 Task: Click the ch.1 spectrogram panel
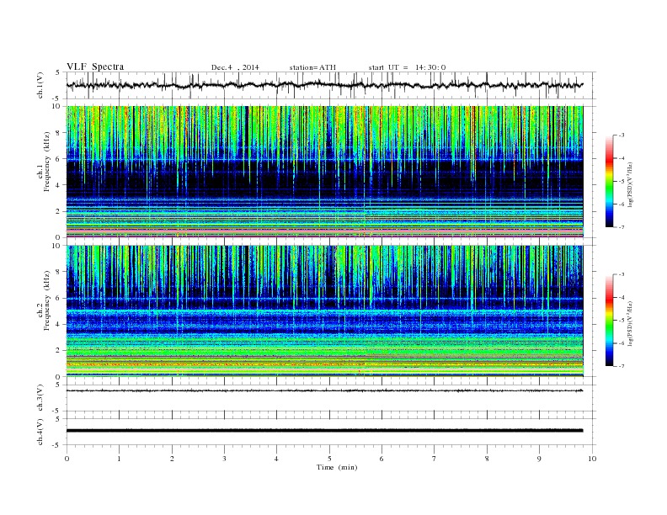pyautogui.click(x=324, y=172)
